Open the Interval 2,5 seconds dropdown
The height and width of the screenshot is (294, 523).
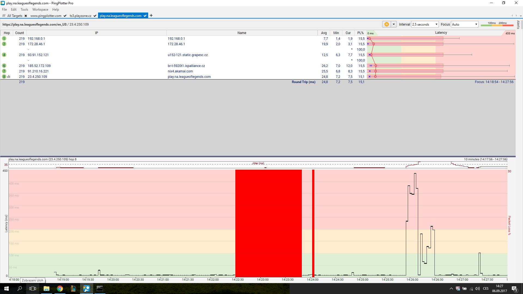[x=425, y=24]
